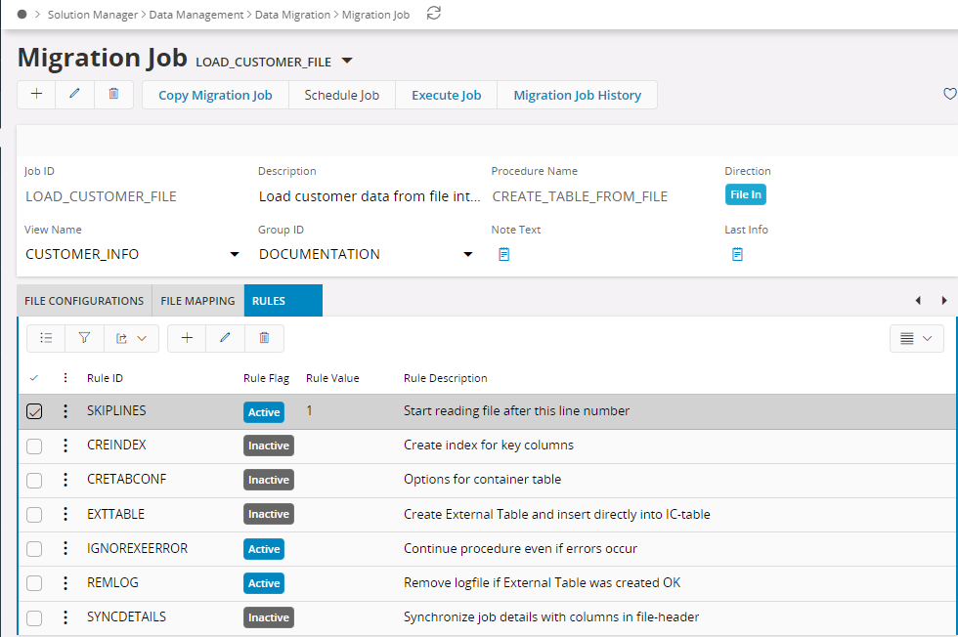
Task: Expand the LOAD_CUSTOMER_FILE record selector dropdown
Action: 347,62
